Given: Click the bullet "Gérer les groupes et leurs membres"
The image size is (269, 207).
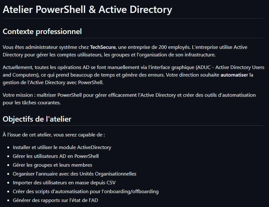Looking at the screenshot, I should 52,165.
